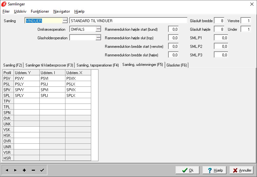Image resolution: width=257 pixels, height=177 pixels.
Task: Switch to Glaslister (F6) tab
Action: tap(177, 65)
